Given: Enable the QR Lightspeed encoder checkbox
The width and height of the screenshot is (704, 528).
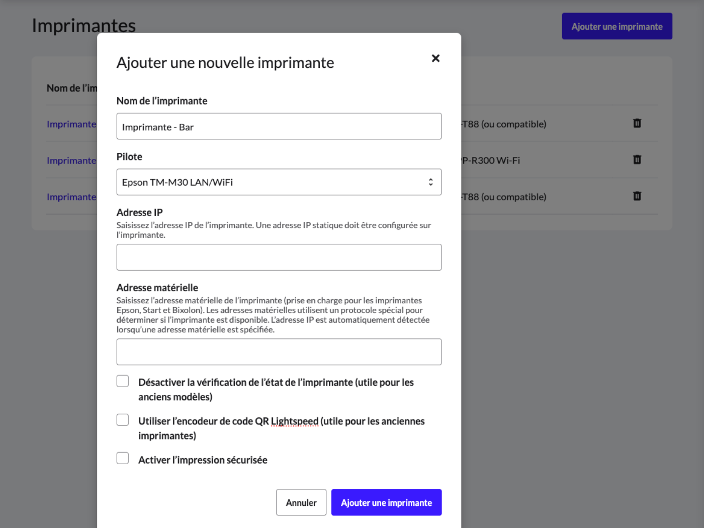Looking at the screenshot, I should pos(123,420).
